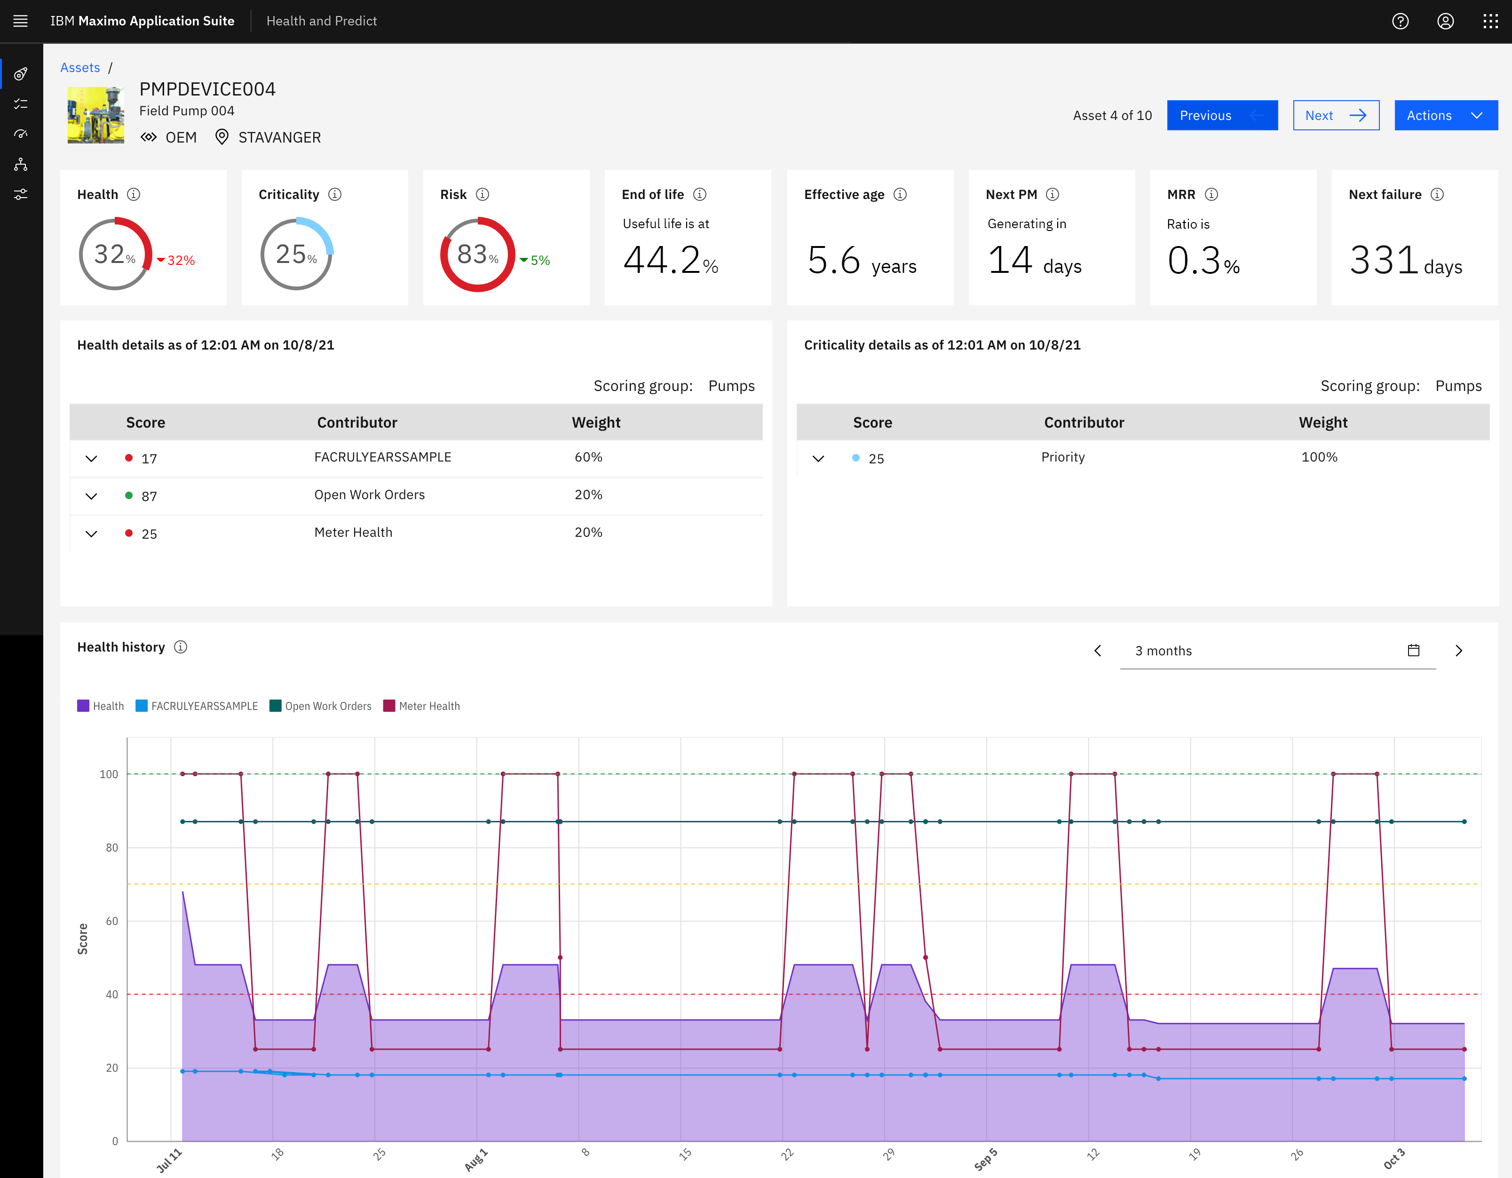This screenshot has width=1512, height=1178.
Task: Open the user profile icon
Action: [1445, 21]
